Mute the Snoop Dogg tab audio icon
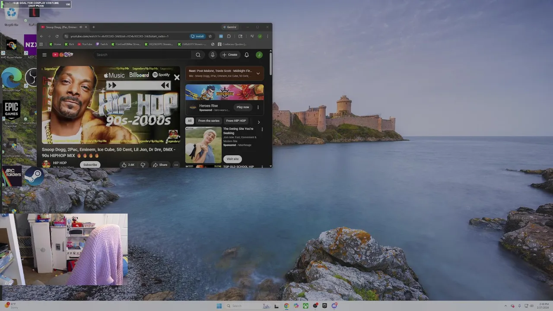The image size is (553, 311). click(x=80, y=27)
